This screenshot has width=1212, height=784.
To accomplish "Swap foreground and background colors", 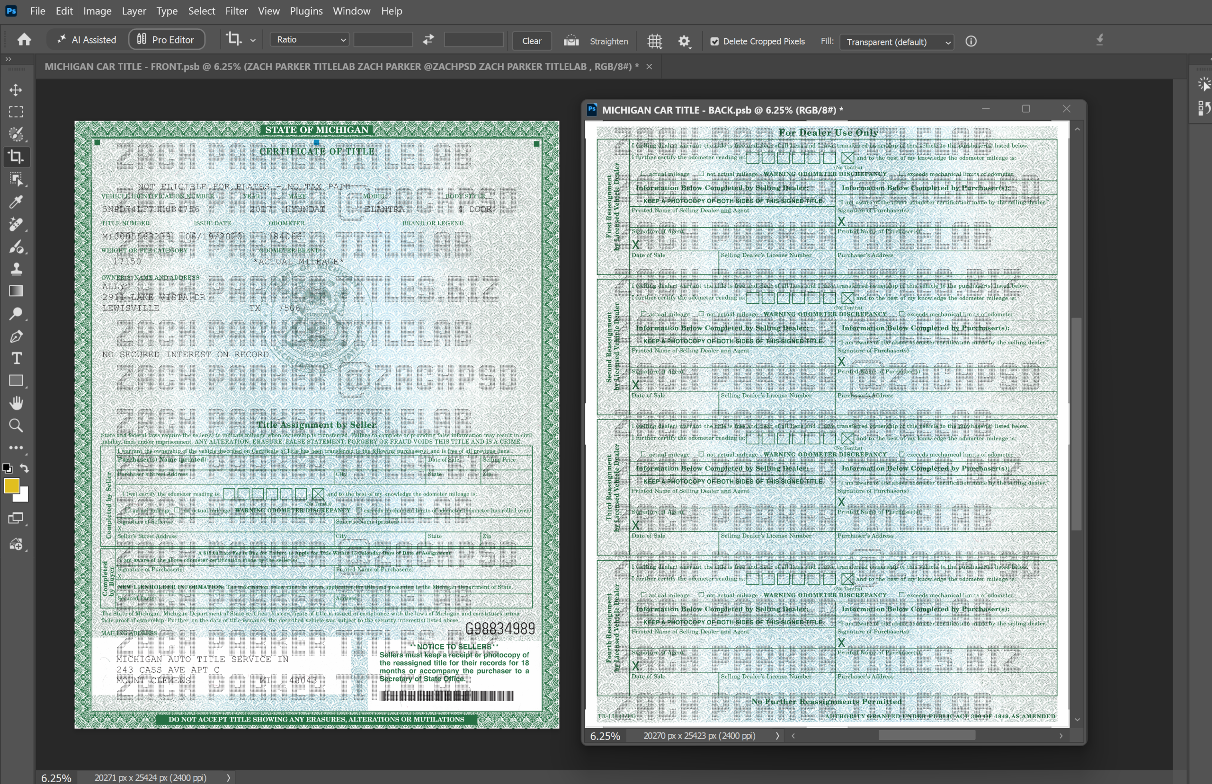I will coord(24,468).
